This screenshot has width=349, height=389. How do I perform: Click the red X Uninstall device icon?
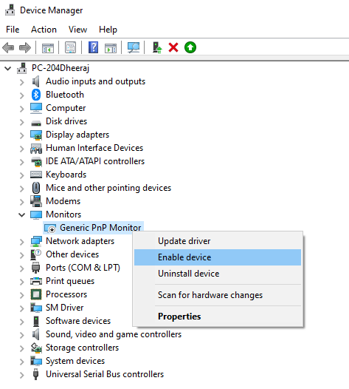point(173,47)
